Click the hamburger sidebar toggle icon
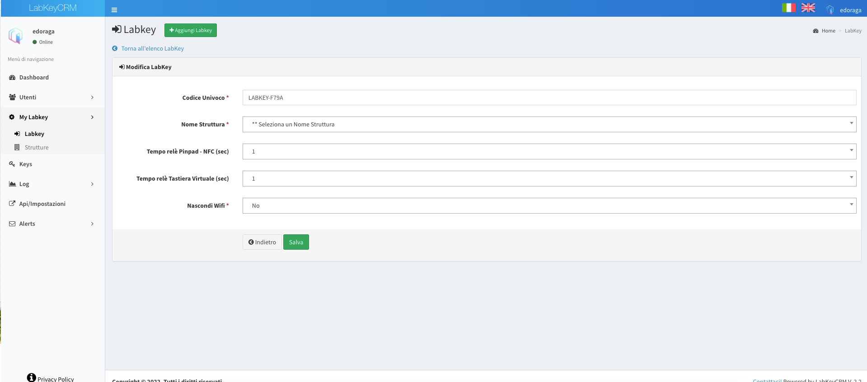This screenshot has width=867, height=382. [x=114, y=10]
